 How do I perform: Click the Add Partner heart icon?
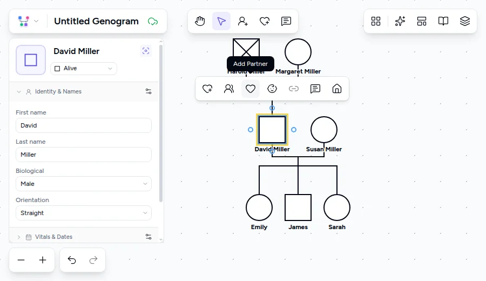coord(251,89)
